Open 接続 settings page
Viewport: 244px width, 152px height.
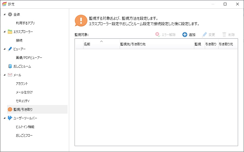[x=19, y=40]
